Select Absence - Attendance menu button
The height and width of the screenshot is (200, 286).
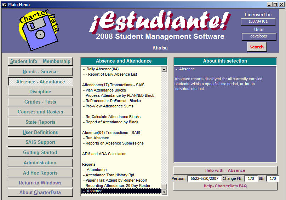pos(40,82)
